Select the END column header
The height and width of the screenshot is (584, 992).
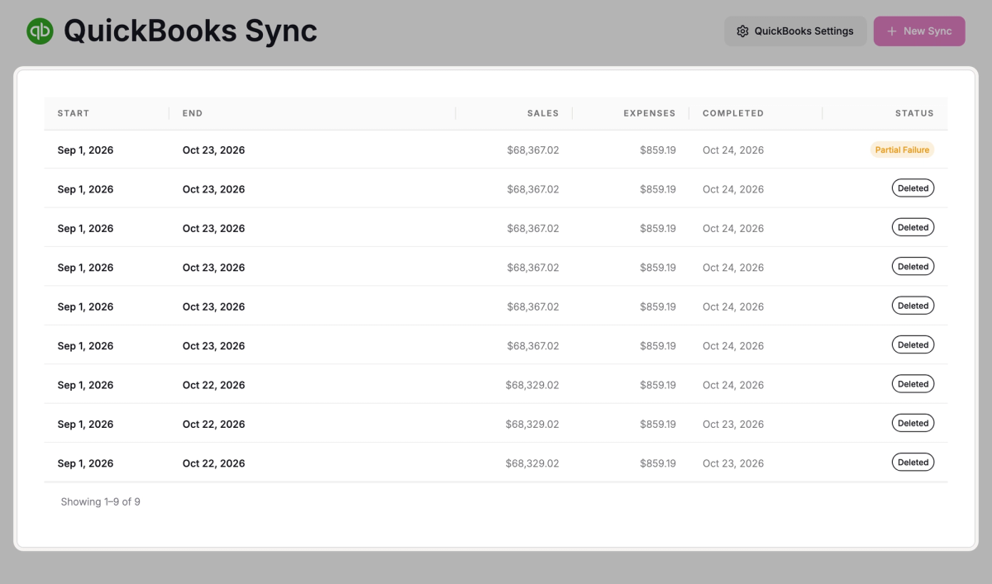pyautogui.click(x=193, y=113)
